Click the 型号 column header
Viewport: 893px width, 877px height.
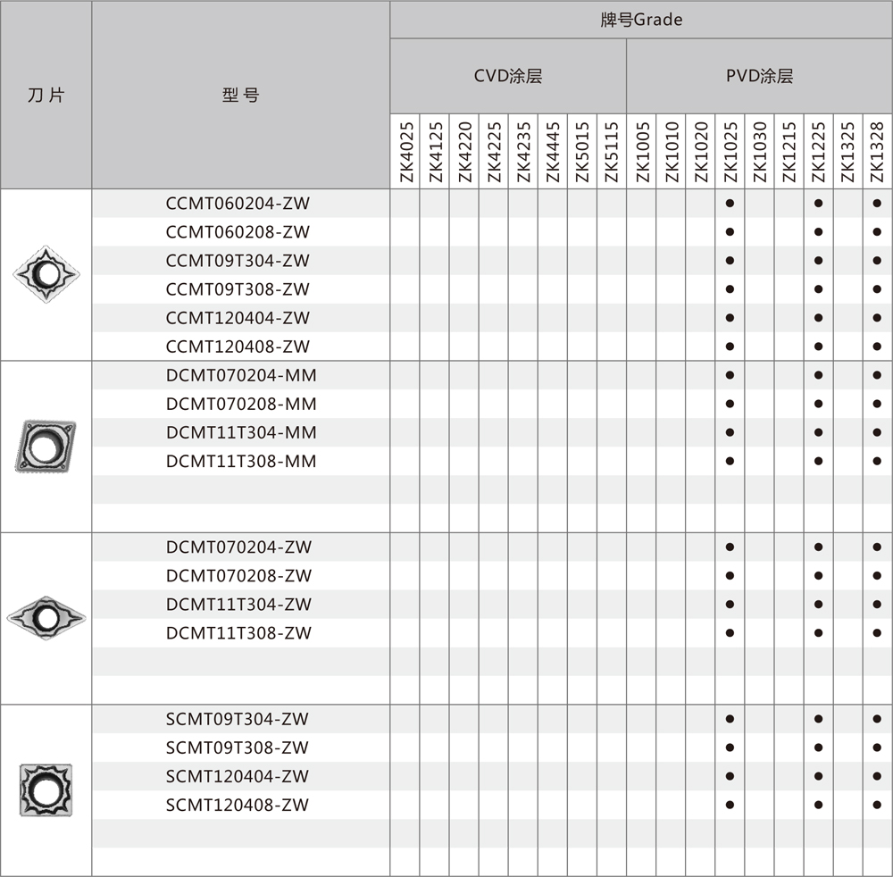pos(240,95)
